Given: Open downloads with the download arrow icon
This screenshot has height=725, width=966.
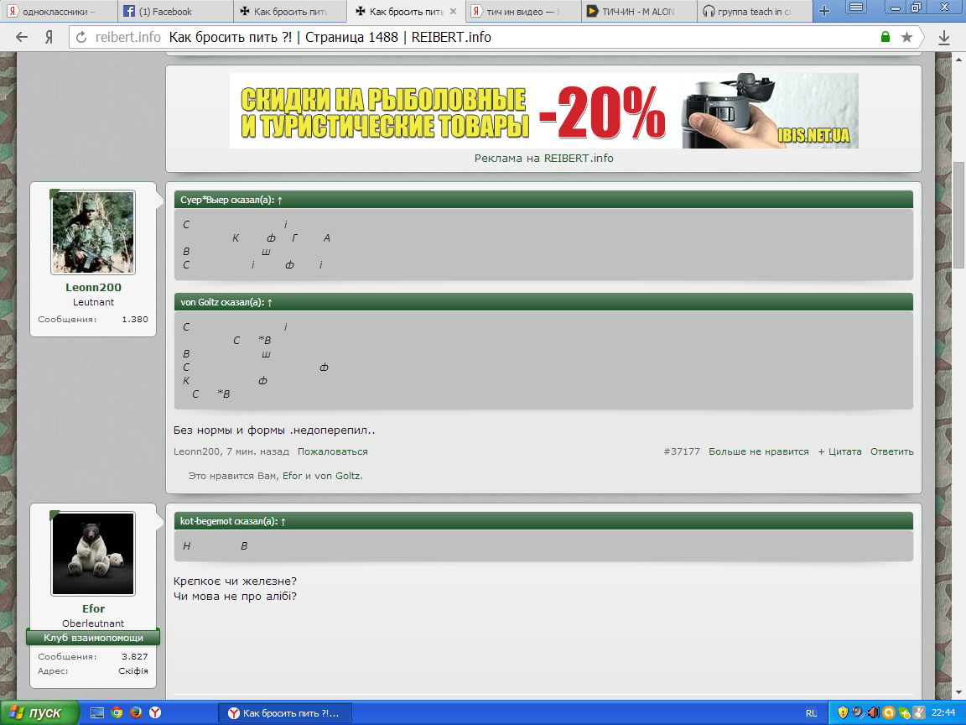Looking at the screenshot, I should [x=944, y=38].
